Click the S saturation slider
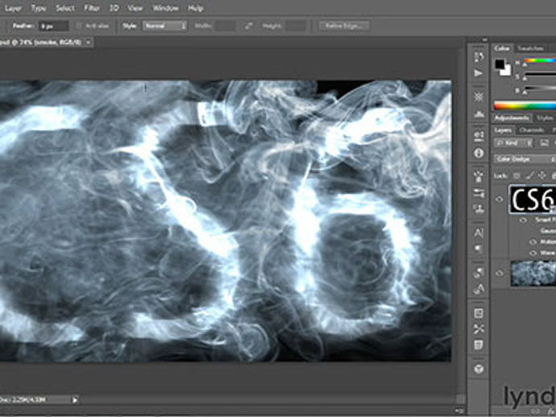 click(x=541, y=74)
